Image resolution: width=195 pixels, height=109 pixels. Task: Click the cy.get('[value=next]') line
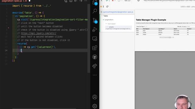pyautogui.click(x=38, y=47)
